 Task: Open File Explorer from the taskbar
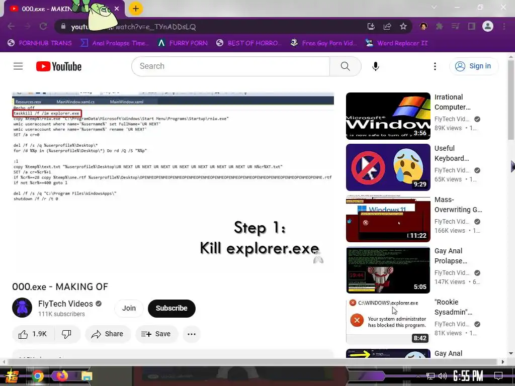tap(87, 376)
